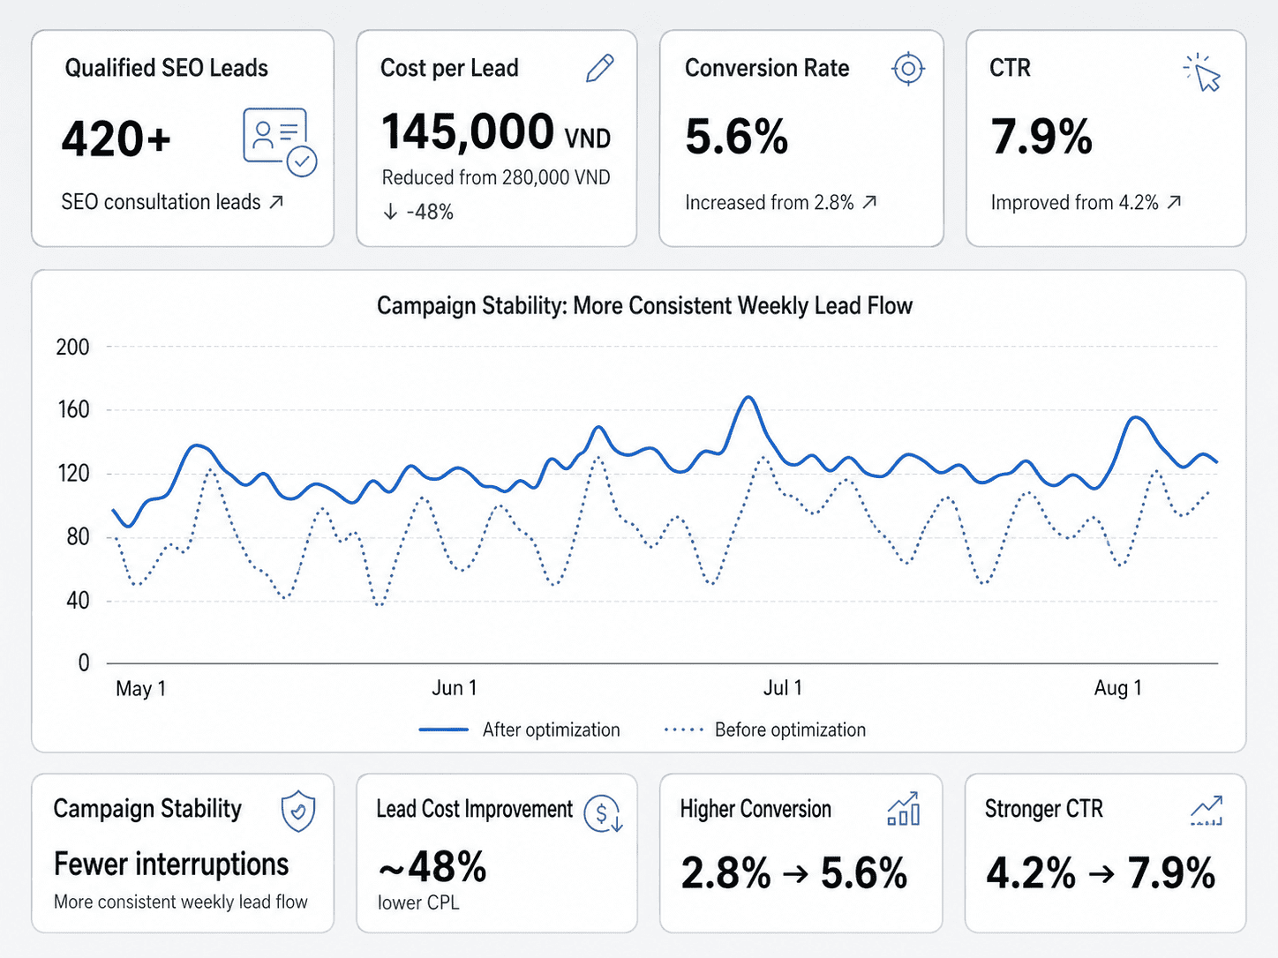Click the cursor click icon on CTR card

click(x=1202, y=72)
